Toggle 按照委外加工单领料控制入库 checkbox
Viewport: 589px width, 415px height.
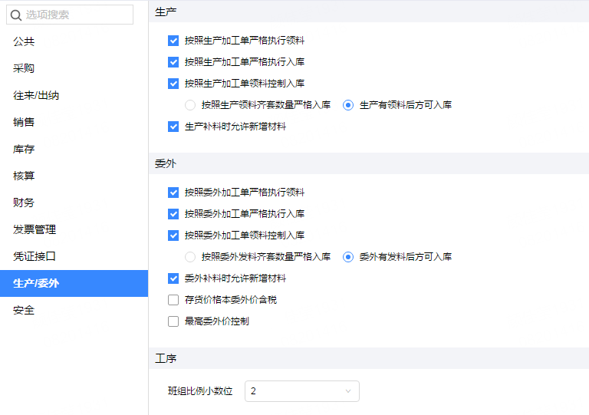(x=173, y=235)
